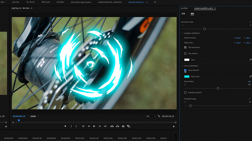Open Essential Graphics 2 workspace menu icon
Viewport: 252px width, 141px height.
pos(147,2)
